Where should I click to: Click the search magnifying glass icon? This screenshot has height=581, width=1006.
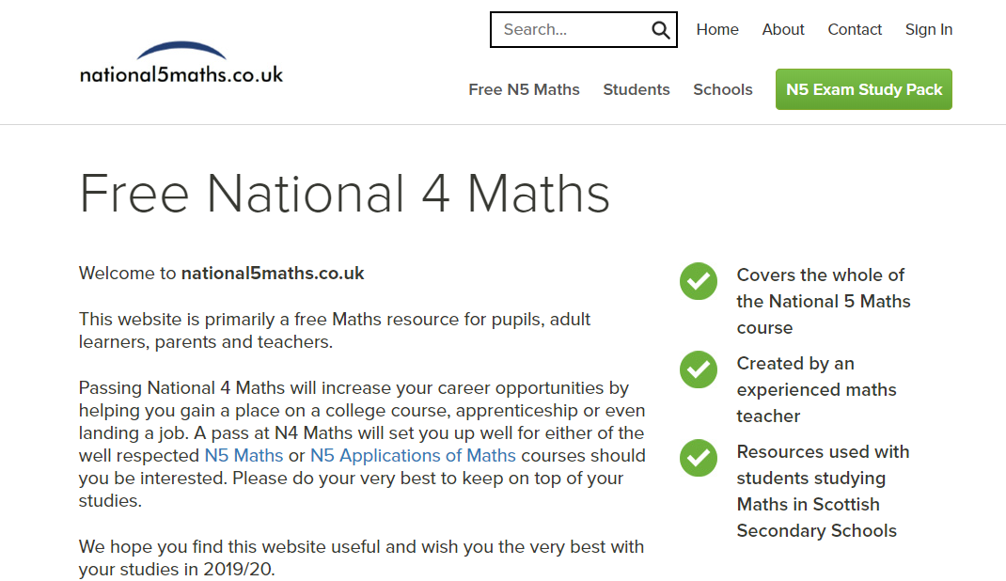tap(660, 29)
